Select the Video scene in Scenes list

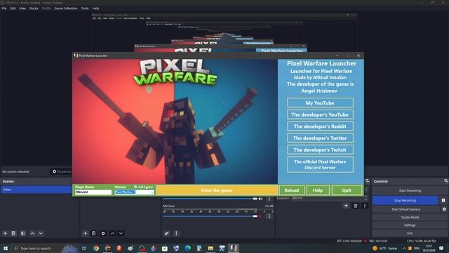coord(36,190)
